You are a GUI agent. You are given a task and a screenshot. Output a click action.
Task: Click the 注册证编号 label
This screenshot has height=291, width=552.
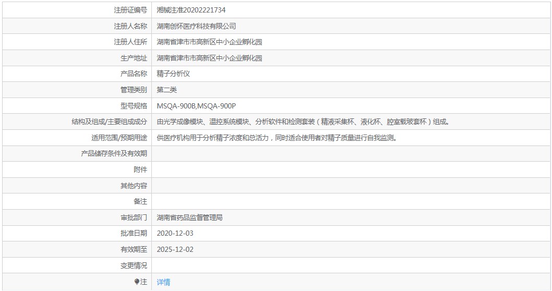[130, 10]
